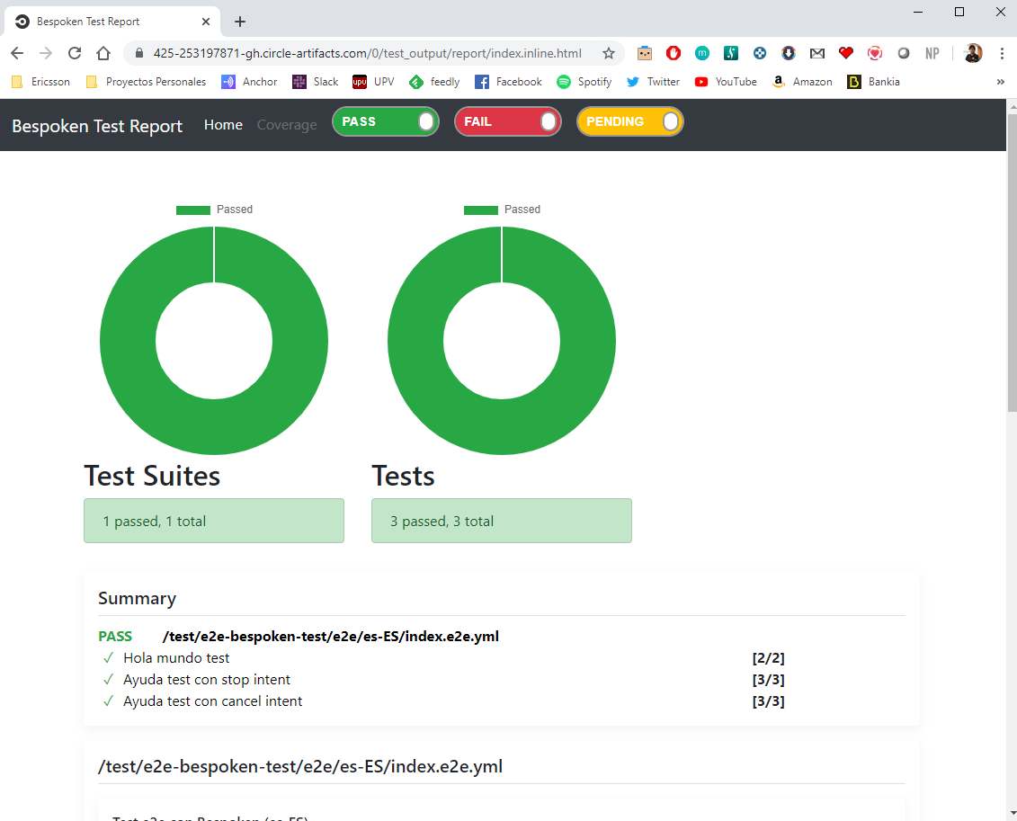This screenshot has height=821, width=1017.
Task: Open the Proyectos Personales bookmark folder
Action: 146,82
